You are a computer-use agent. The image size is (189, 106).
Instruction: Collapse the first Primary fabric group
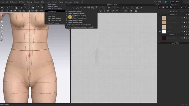click(160, 14)
